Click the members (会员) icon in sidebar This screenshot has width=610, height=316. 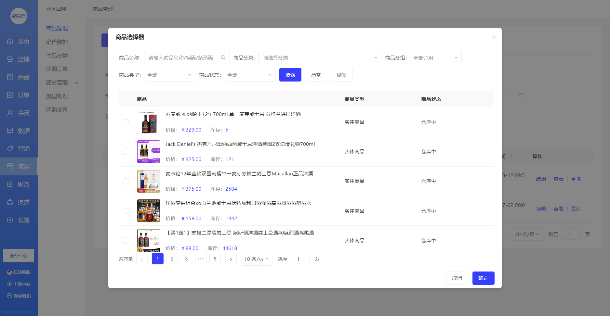(10, 113)
